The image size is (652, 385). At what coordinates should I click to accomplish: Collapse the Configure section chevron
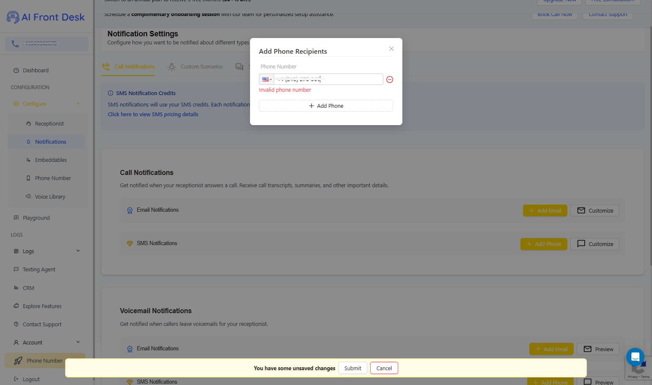(x=78, y=104)
